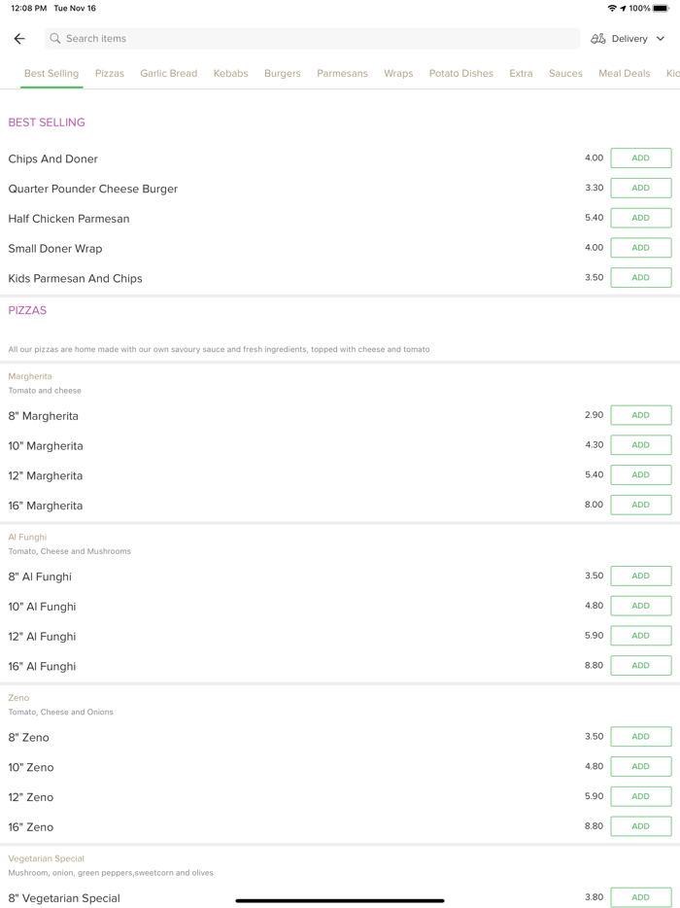Tap the search magnifier icon
680x908 pixels.
coord(55,39)
